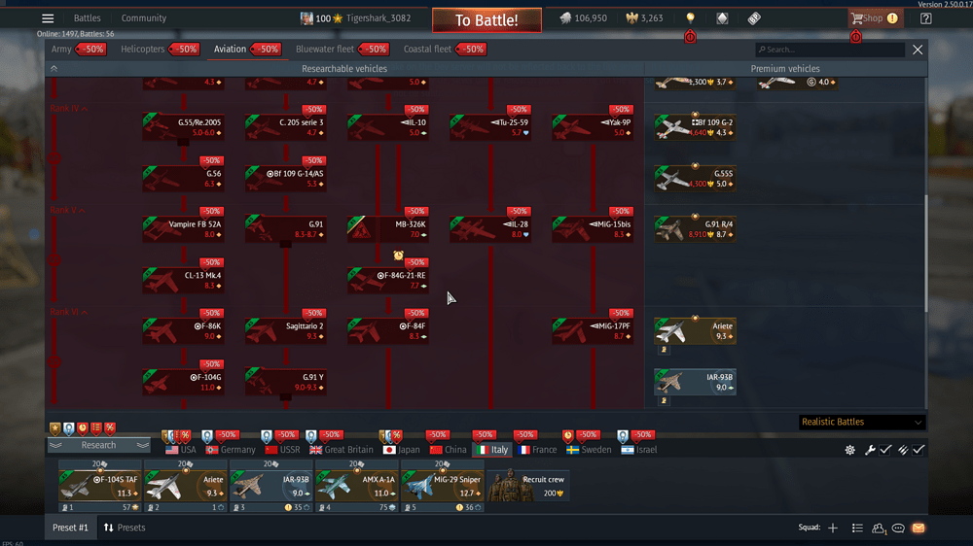
Task: Open the tickets/items icon in top bar
Action: (x=754, y=17)
